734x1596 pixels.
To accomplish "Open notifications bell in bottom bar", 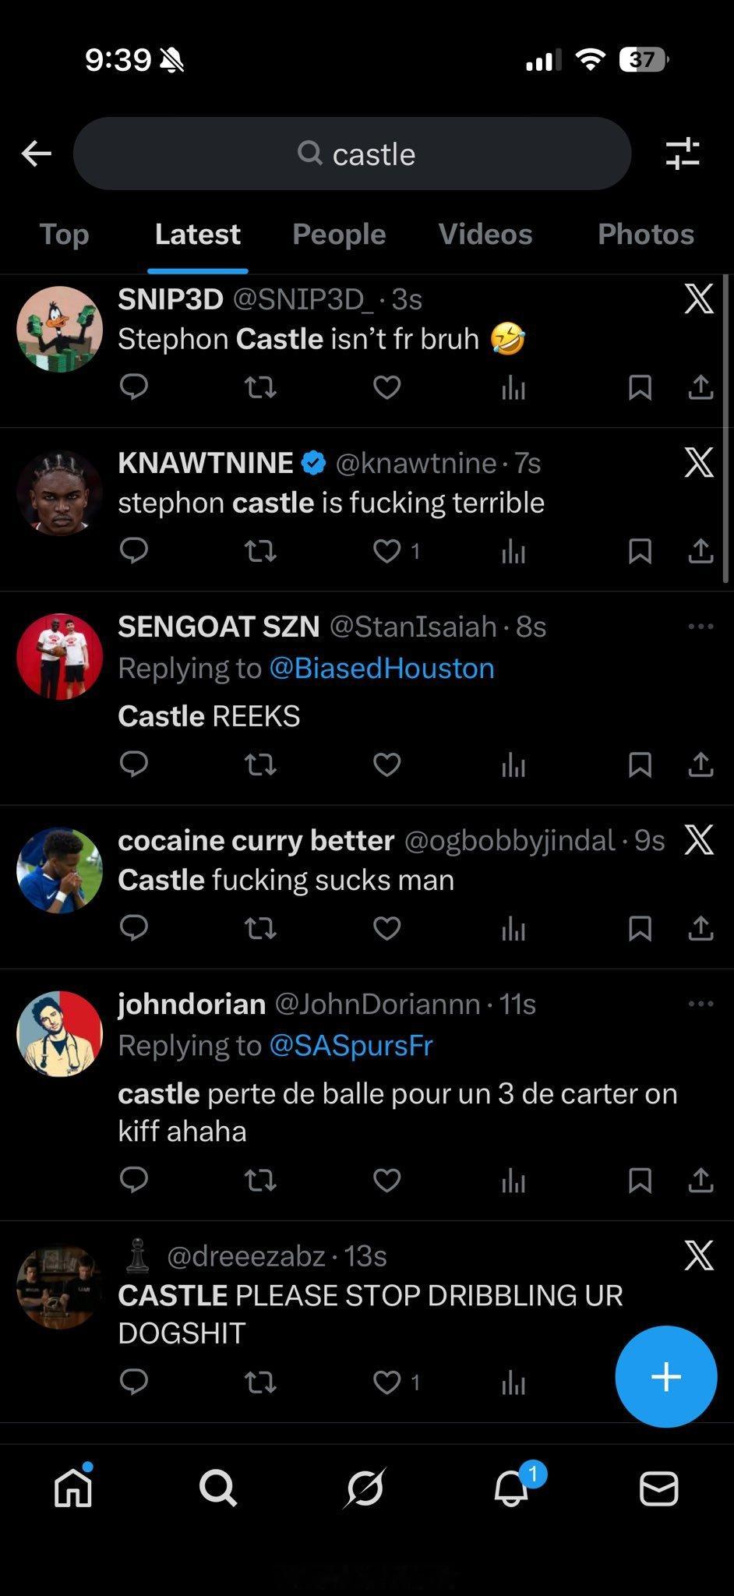I will pyautogui.click(x=512, y=1488).
